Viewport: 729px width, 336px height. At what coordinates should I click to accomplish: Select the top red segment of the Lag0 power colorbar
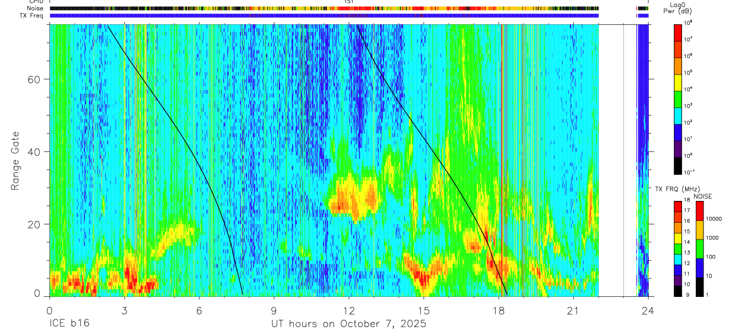678,31
